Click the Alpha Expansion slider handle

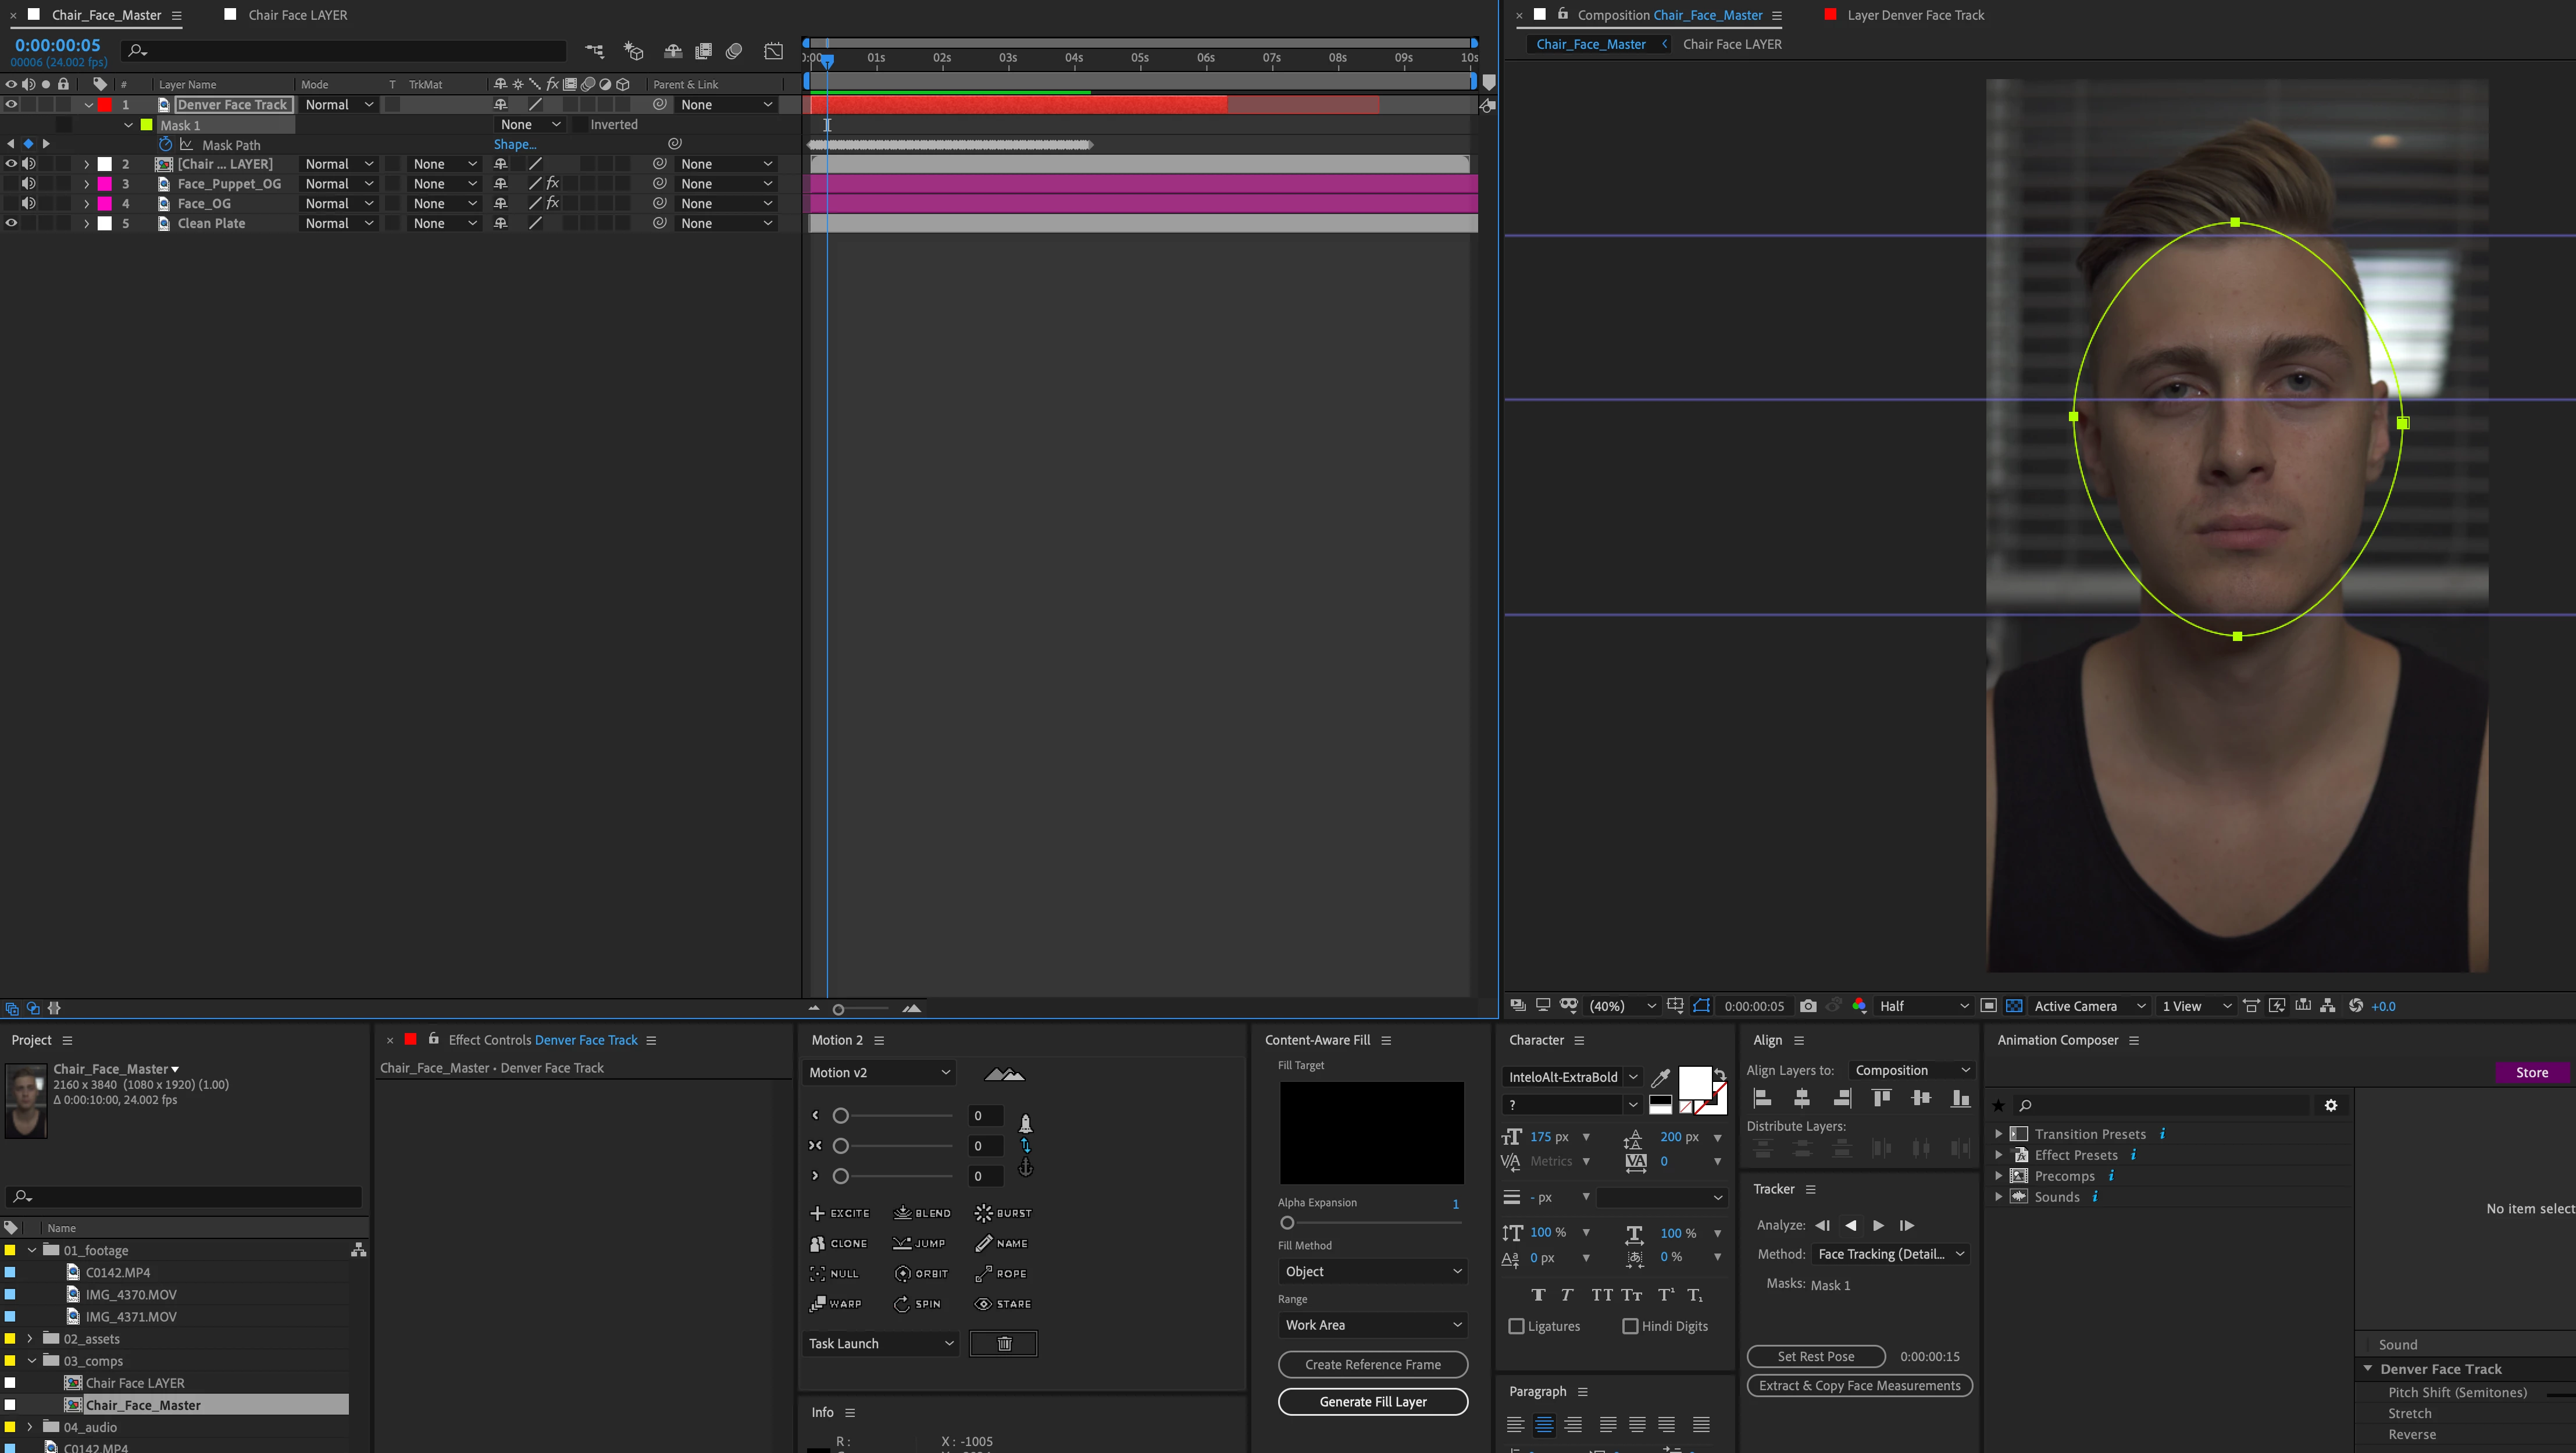click(x=1287, y=1222)
